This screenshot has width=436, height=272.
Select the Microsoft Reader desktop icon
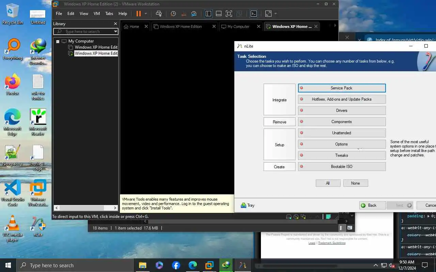pyautogui.click(x=38, y=122)
